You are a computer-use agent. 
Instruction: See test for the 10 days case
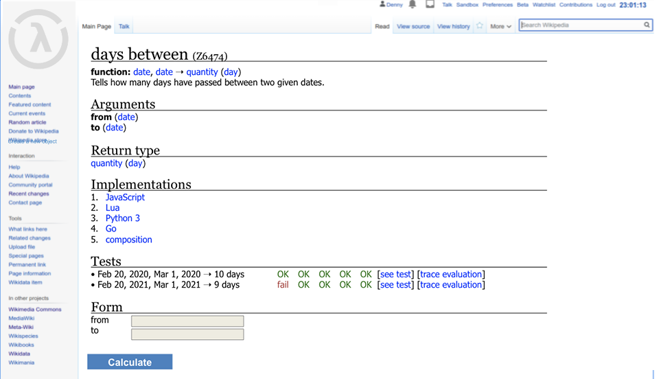click(x=395, y=274)
